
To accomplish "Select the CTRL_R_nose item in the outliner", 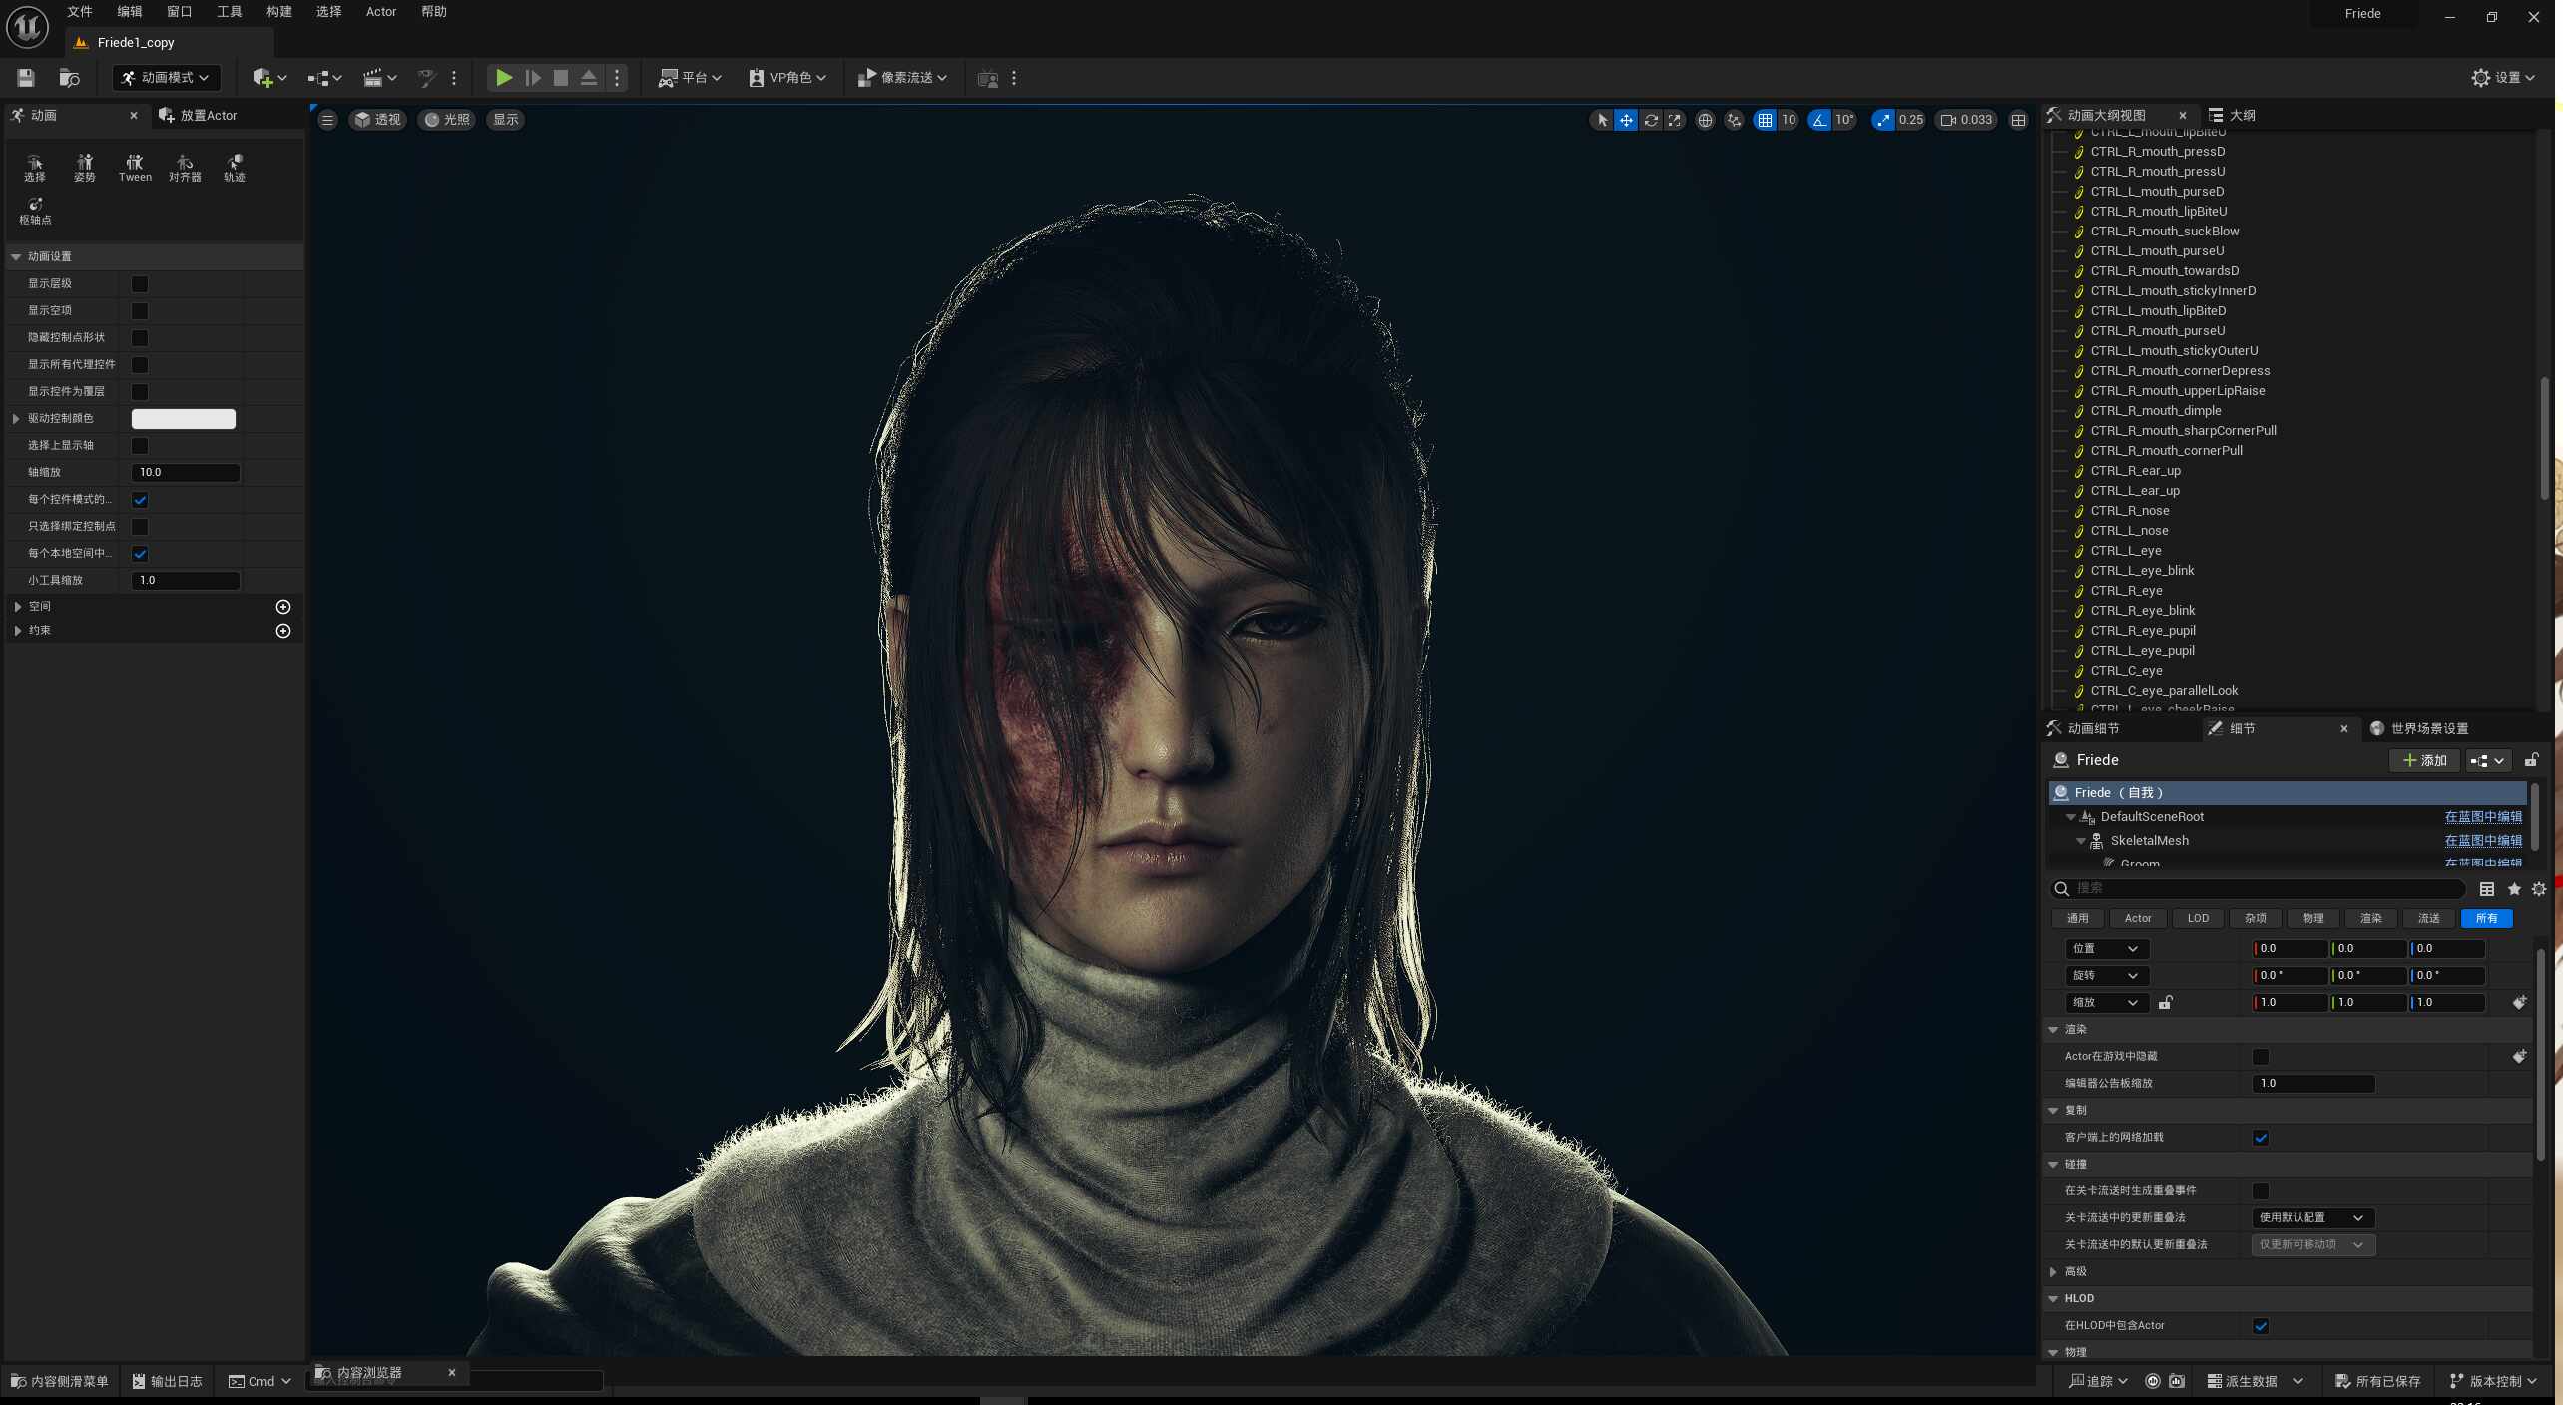I will coord(2132,510).
